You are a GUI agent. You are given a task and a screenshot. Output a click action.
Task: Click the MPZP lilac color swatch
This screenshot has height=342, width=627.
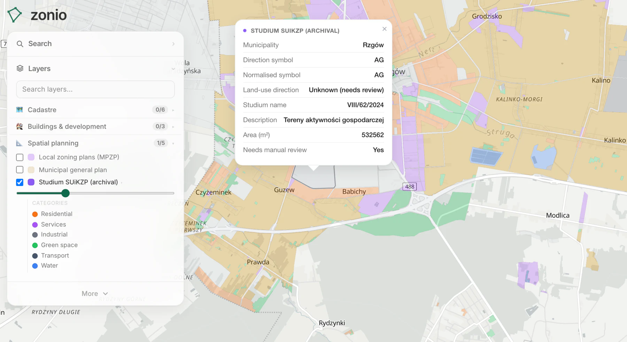[x=31, y=157]
